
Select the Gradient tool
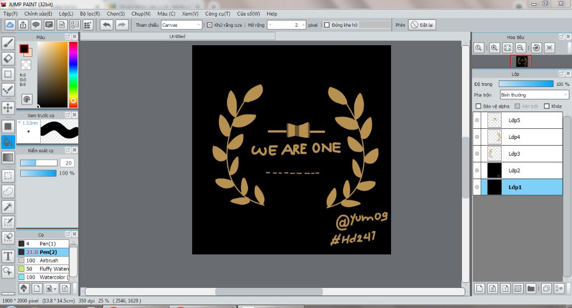[8, 157]
